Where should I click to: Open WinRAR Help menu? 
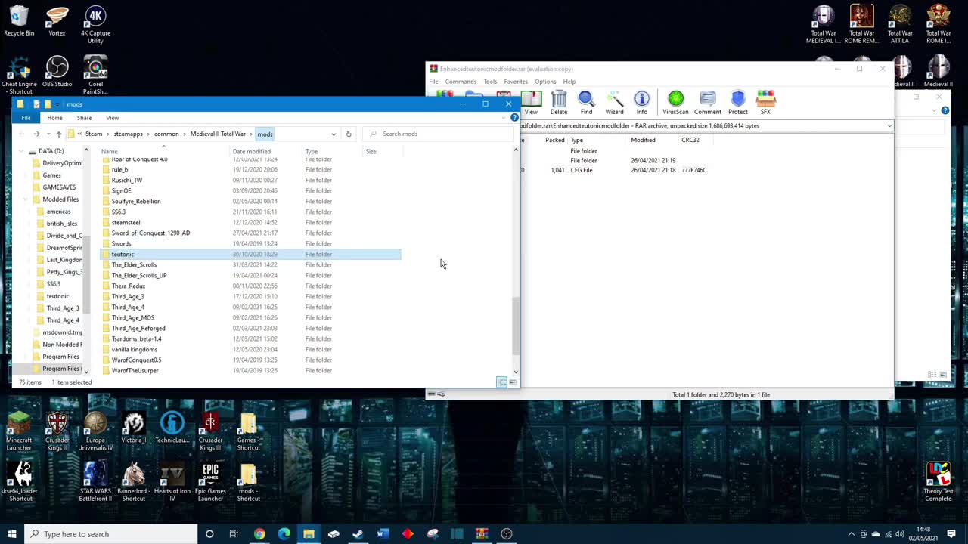pyautogui.click(x=569, y=82)
